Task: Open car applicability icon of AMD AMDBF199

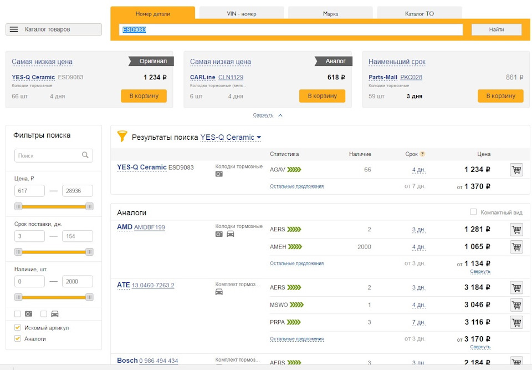Action: pyautogui.click(x=231, y=234)
